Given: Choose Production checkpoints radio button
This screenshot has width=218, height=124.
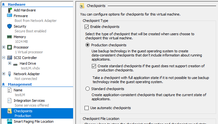Looking at the screenshot, I should (87, 45).
